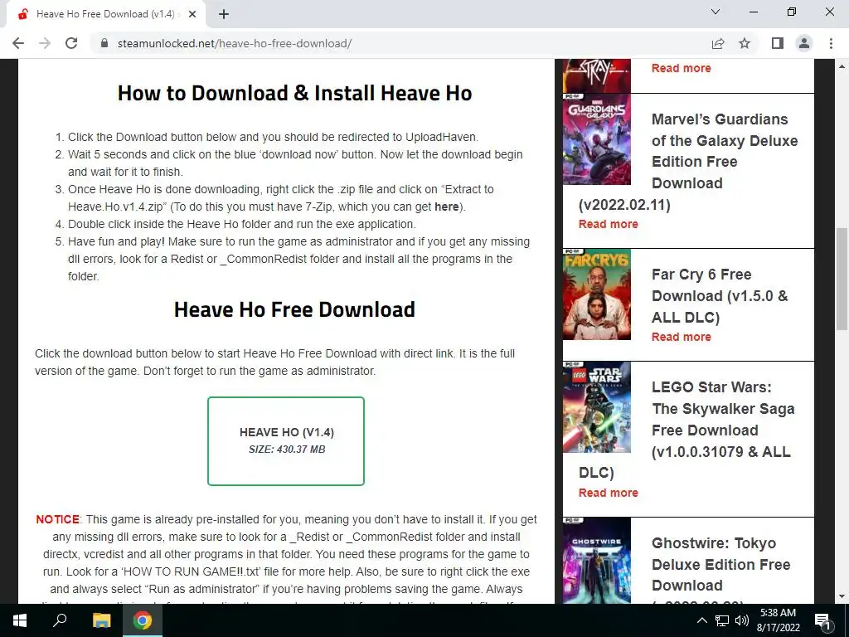
Task: Open the Chrome profile avatar
Action: coord(804,43)
